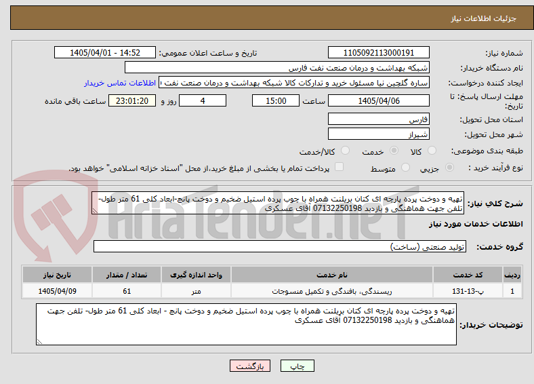
Task: Click the buyer organization name field
Action: pyautogui.click(x=277, y=68)
